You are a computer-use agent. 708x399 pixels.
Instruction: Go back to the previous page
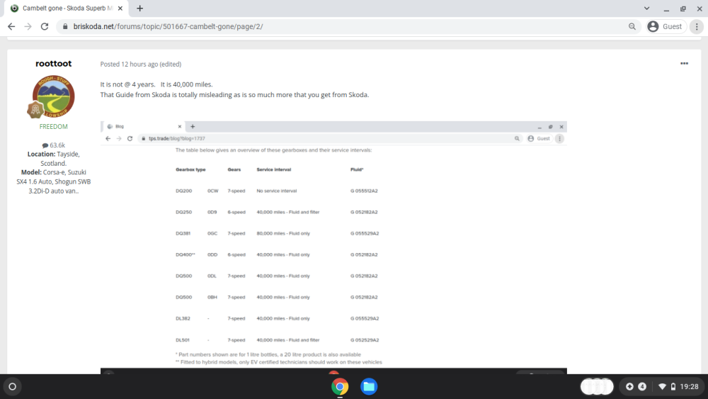tap(11, 27)
